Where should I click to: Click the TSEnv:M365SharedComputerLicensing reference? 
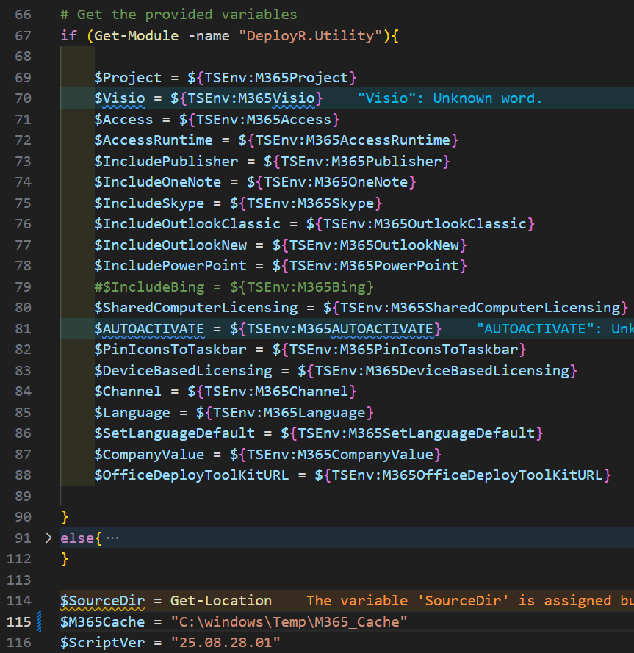pos(480,308)
